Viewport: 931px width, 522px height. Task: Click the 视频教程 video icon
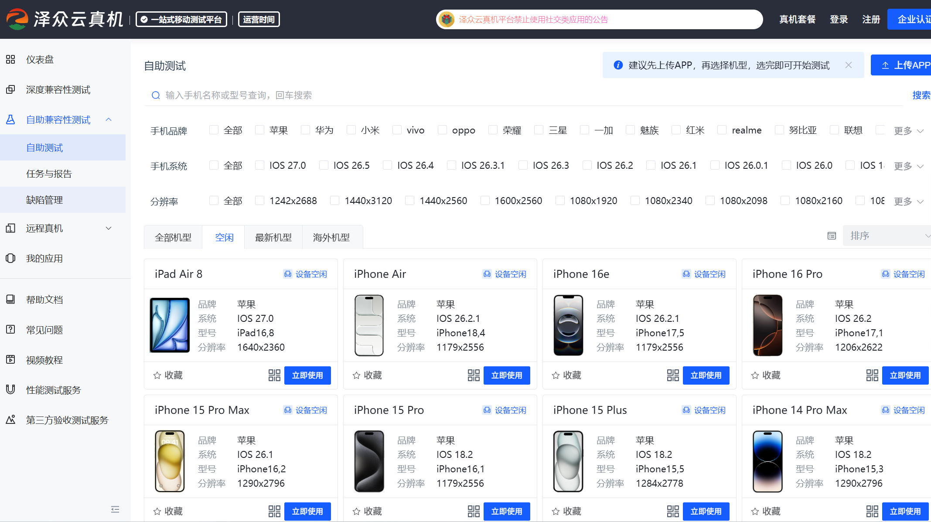click(10, 359)
